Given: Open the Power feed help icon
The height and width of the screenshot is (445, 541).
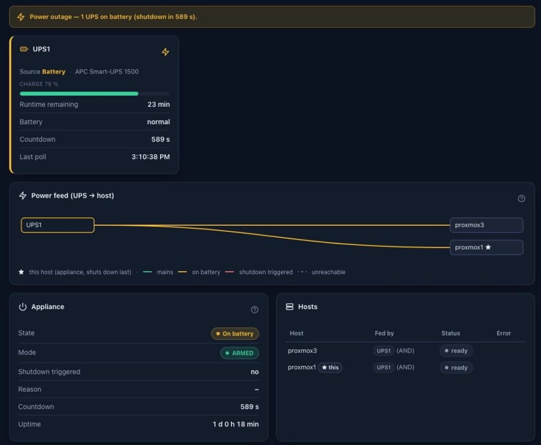Looking at the screenshot, I should click(x=521, y=198).
